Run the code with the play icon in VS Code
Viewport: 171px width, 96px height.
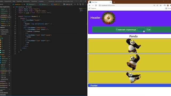(x=75, y=4)
